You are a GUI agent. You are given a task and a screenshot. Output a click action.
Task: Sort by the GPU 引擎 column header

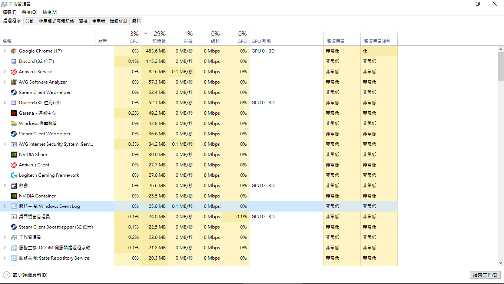point(286,38)
